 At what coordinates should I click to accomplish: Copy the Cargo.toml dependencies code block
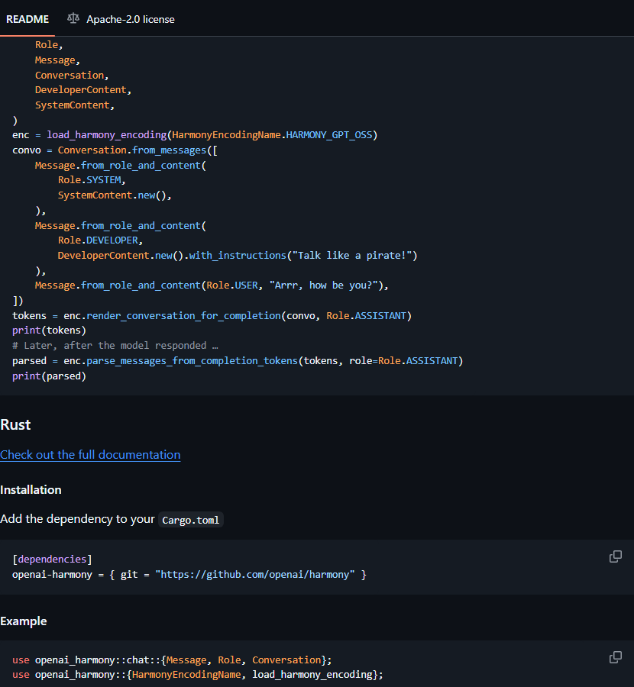coord(616,556)
